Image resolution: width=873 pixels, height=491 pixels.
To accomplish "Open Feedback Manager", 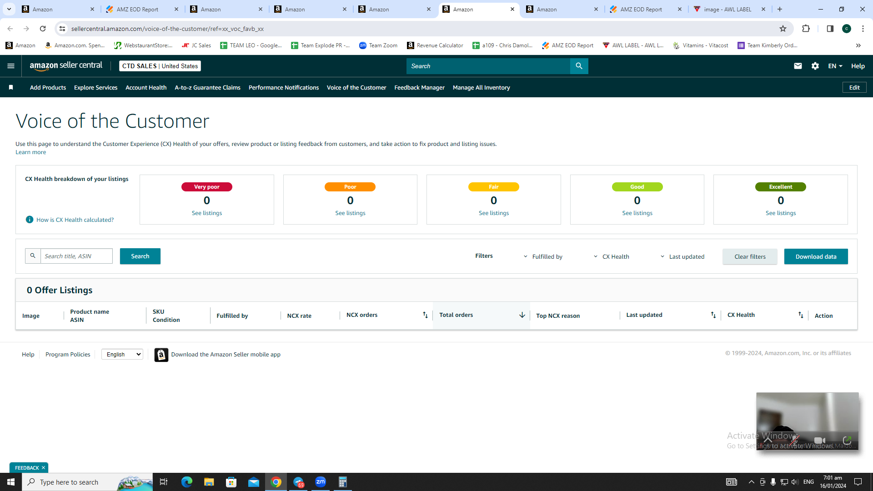I will click(x=419, y=87).
